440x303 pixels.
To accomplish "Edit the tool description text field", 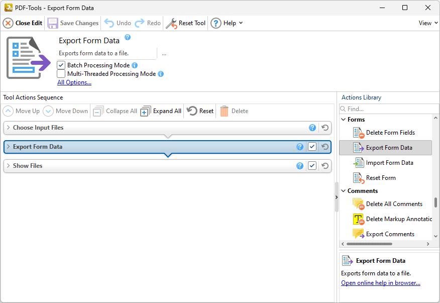I will click(x=106, y=53).
